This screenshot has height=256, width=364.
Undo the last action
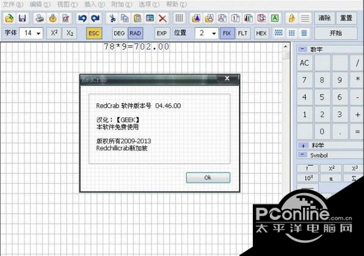82,18
